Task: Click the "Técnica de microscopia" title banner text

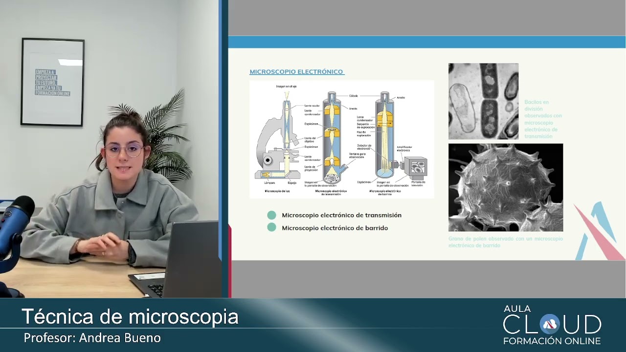Action: 130,317
